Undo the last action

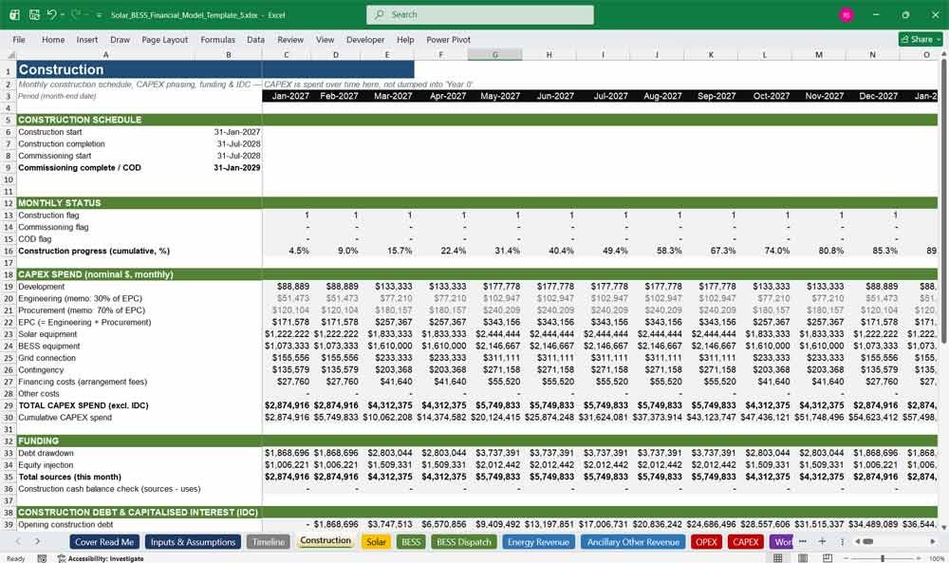pos(52,14)
